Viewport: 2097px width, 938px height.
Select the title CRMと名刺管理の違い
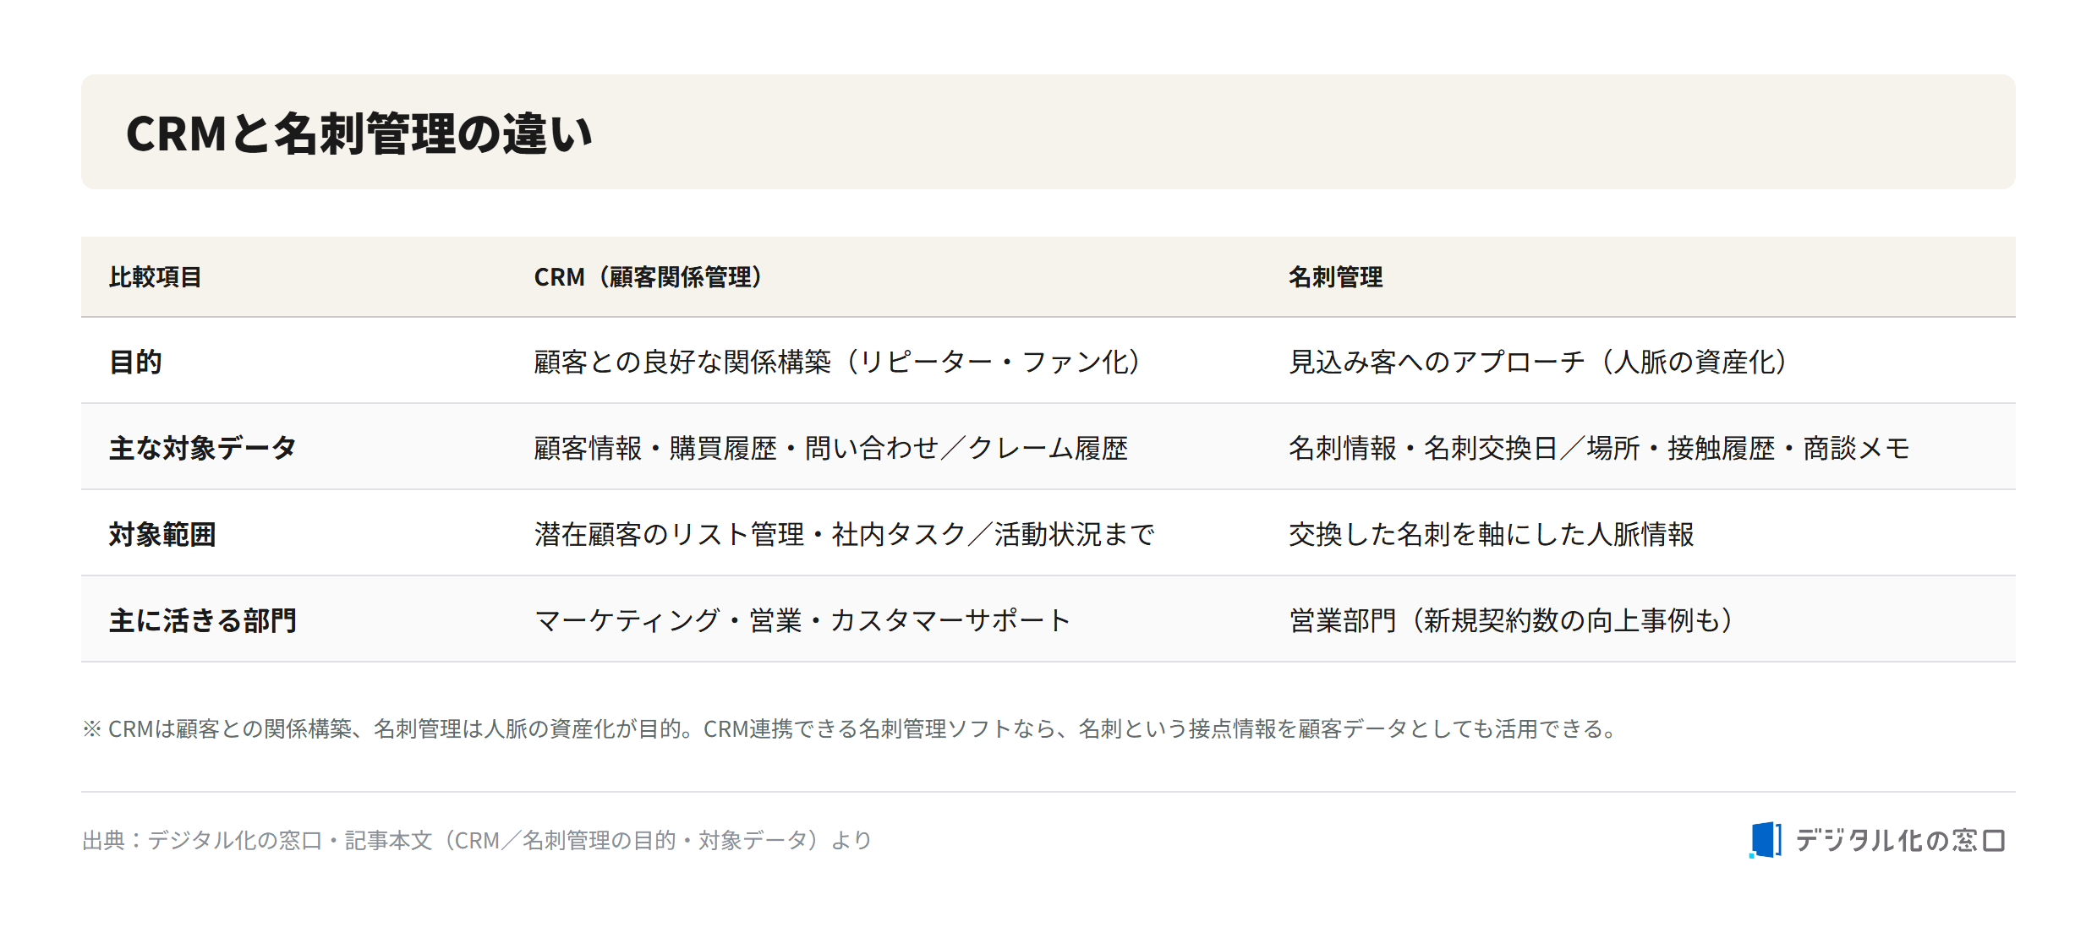point(359,134)
